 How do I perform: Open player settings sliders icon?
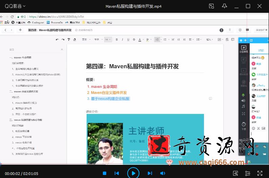click(248, 173)
